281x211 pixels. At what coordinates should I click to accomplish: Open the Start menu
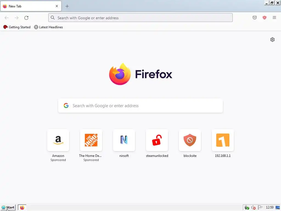[x=8, y=207]
